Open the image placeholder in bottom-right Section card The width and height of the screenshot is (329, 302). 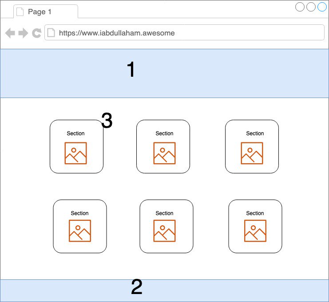[x=255, y=231]
